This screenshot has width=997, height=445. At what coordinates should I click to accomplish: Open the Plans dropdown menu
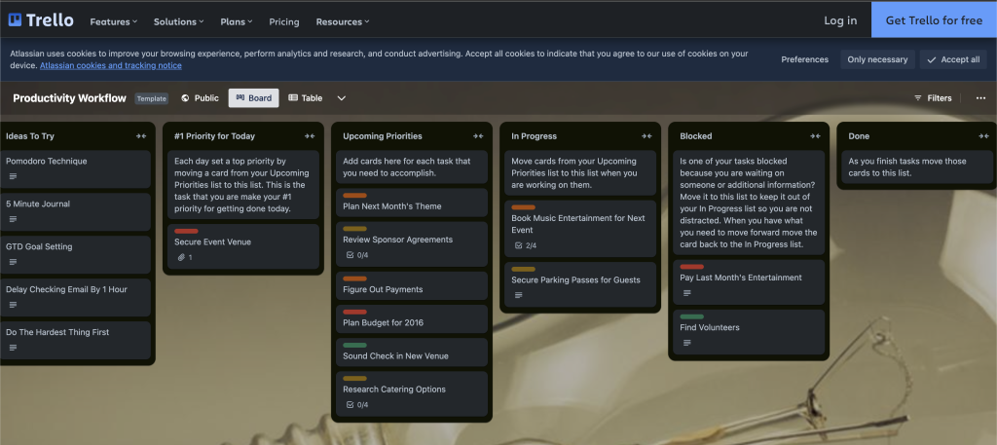(237, 21)
